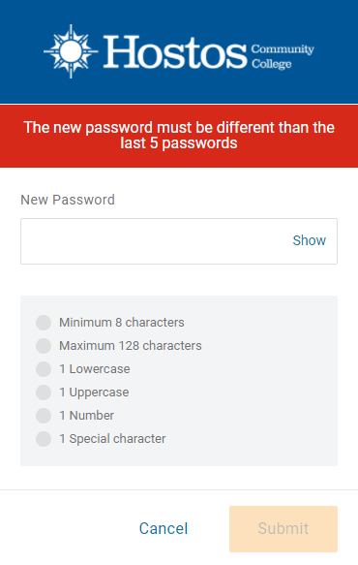Click the 1 Number indicator circle
Viewport: 358px width, 565px height.
[44, 416]
